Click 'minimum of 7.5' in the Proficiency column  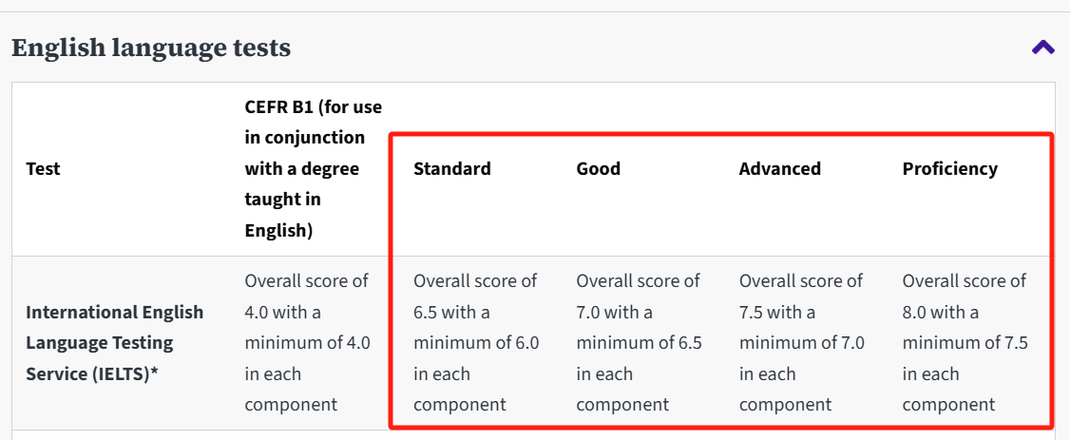[965, 343]
